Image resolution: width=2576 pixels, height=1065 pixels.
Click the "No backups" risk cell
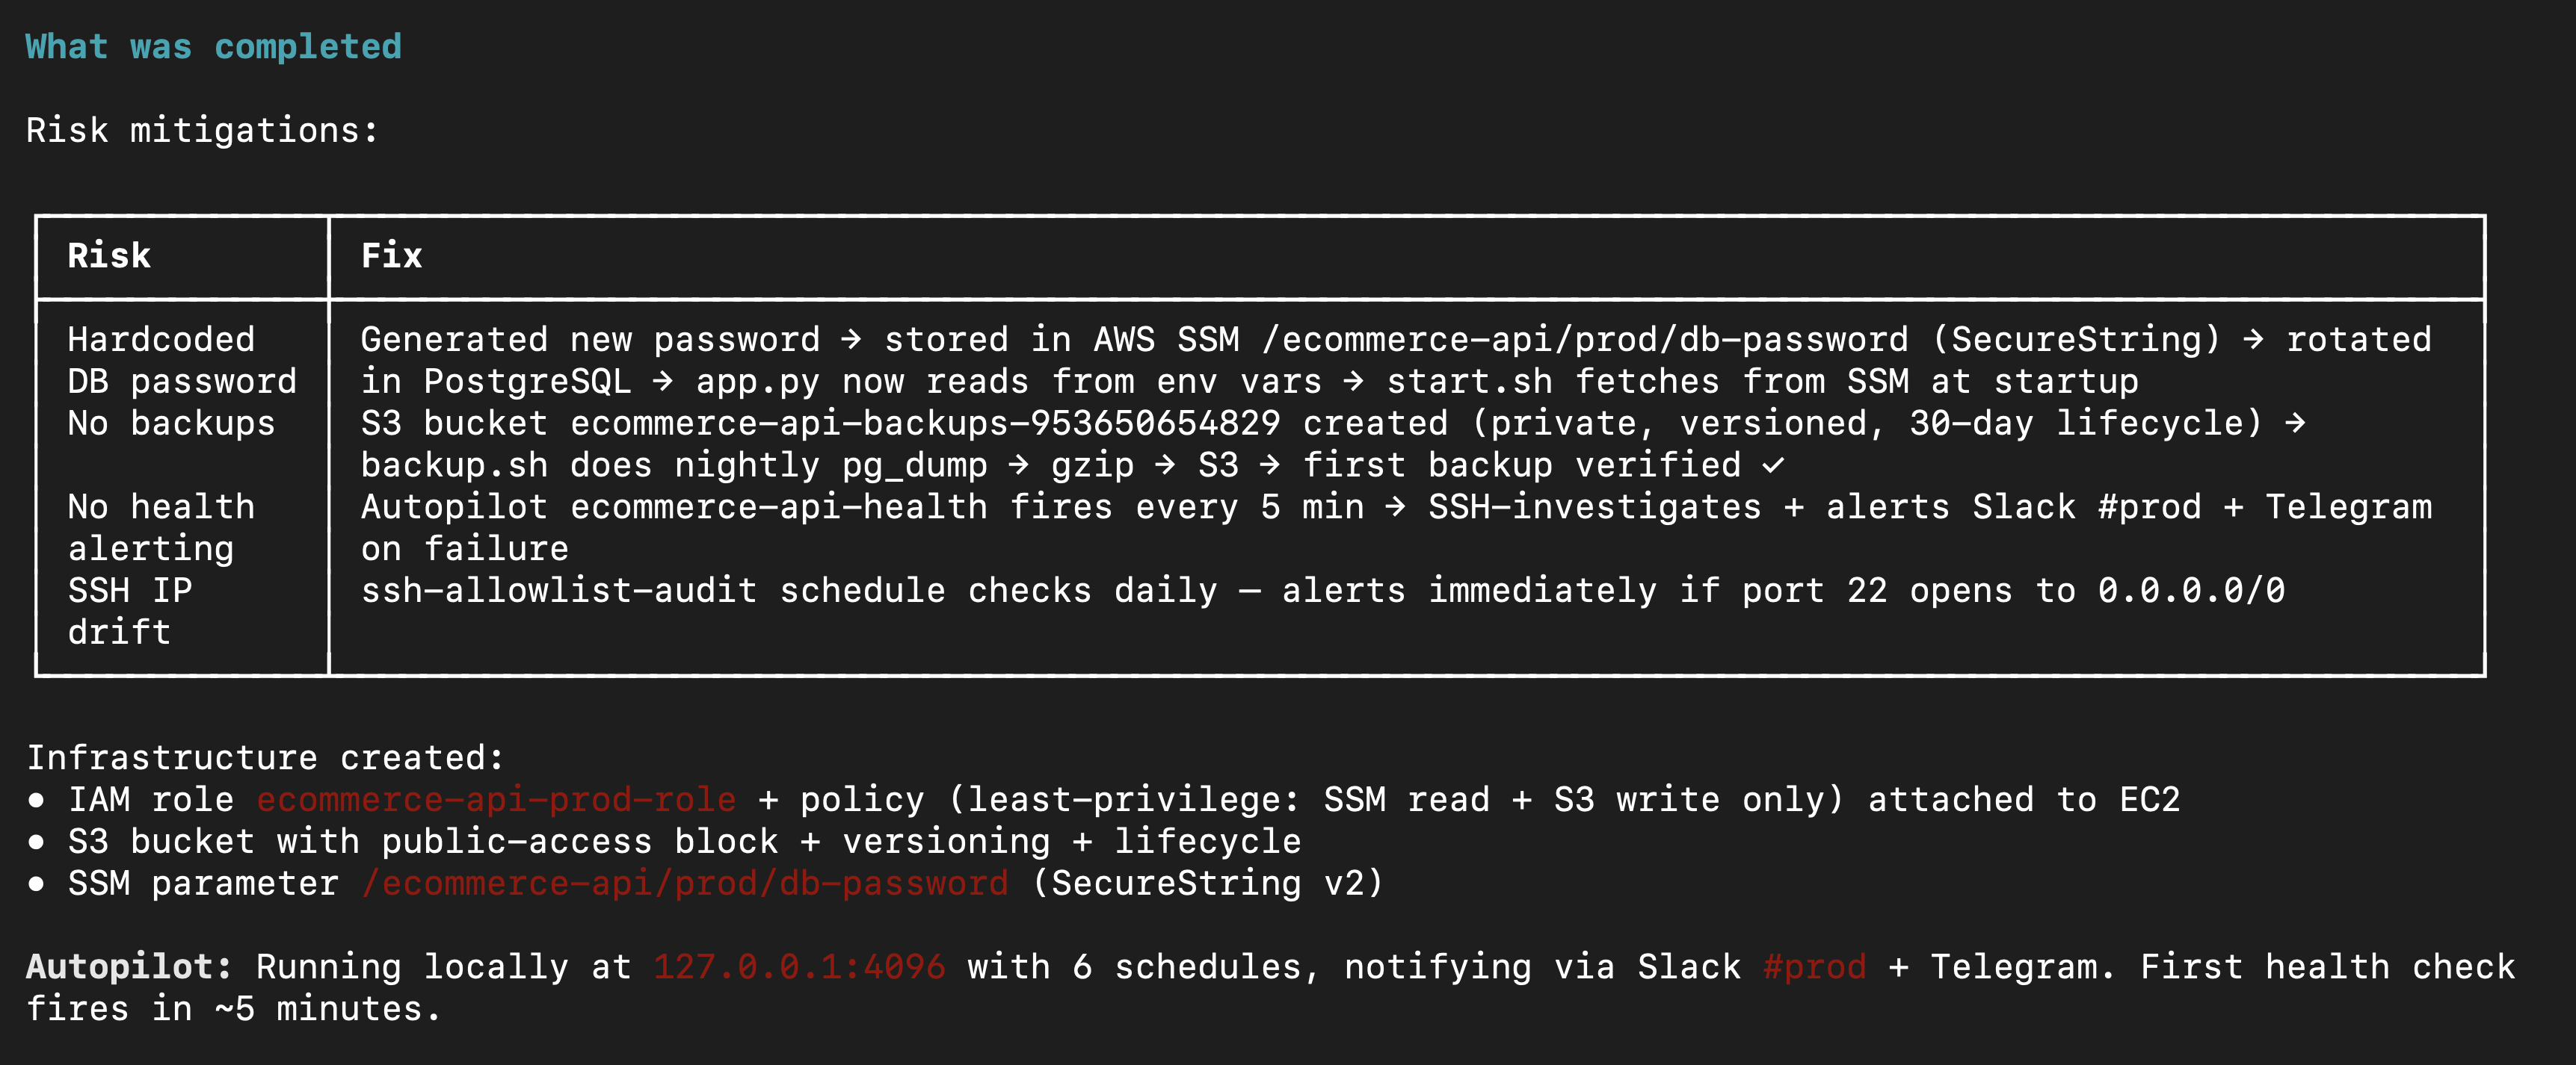[171, 423]
